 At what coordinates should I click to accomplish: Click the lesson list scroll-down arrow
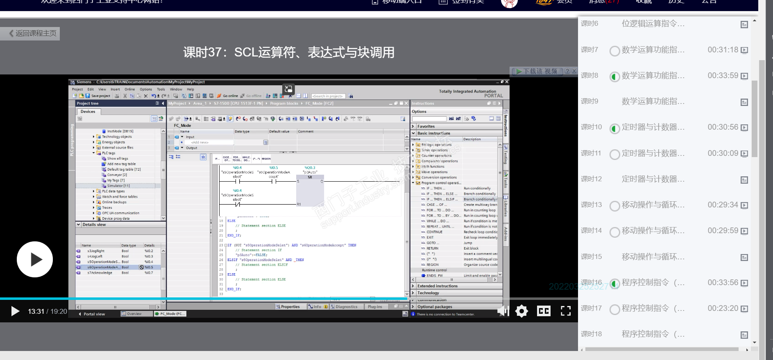coord(755,342)
